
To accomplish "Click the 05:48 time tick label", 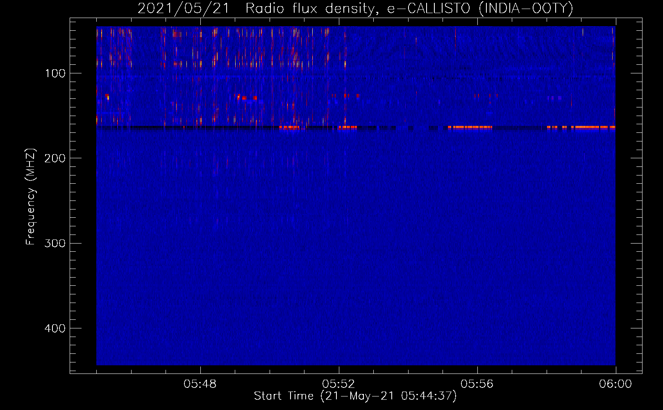I will coord(200,384).
